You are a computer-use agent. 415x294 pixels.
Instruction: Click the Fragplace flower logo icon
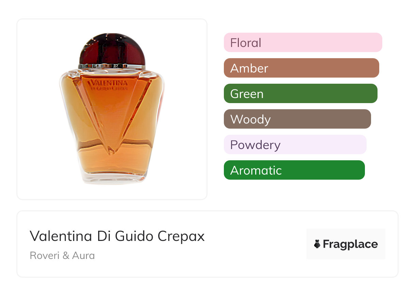pos(317,244)
